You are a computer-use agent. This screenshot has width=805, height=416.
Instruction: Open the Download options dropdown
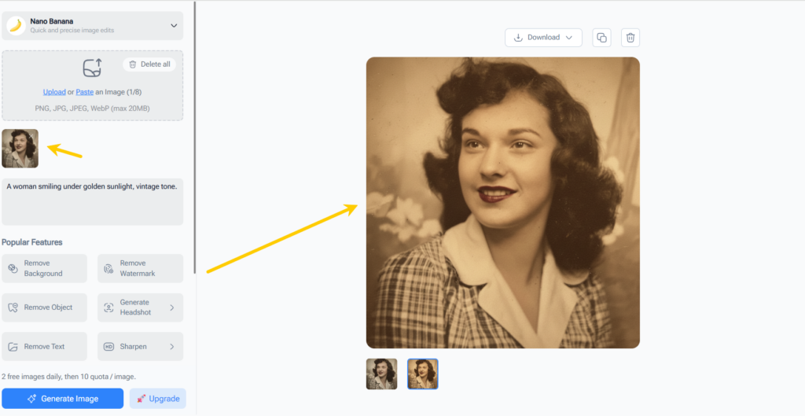tap(543, 38)
